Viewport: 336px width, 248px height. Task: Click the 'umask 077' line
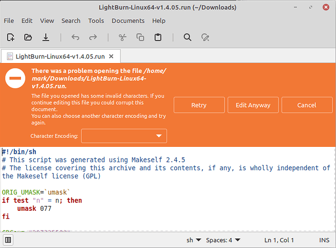coord(34,209)
